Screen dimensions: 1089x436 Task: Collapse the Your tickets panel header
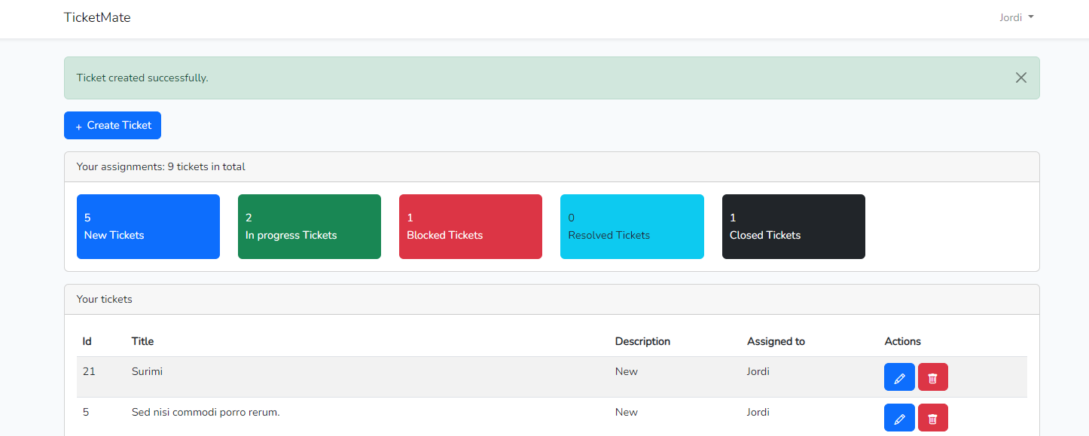pyautogui.click(x=104, y=299)
